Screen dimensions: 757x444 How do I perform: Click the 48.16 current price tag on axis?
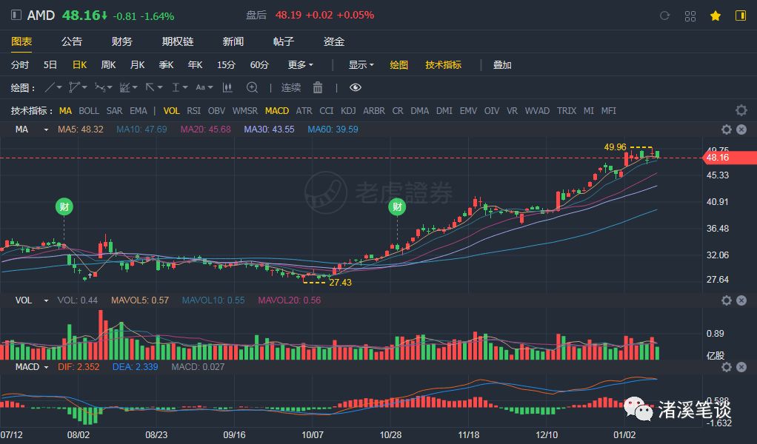pos(730,158)
